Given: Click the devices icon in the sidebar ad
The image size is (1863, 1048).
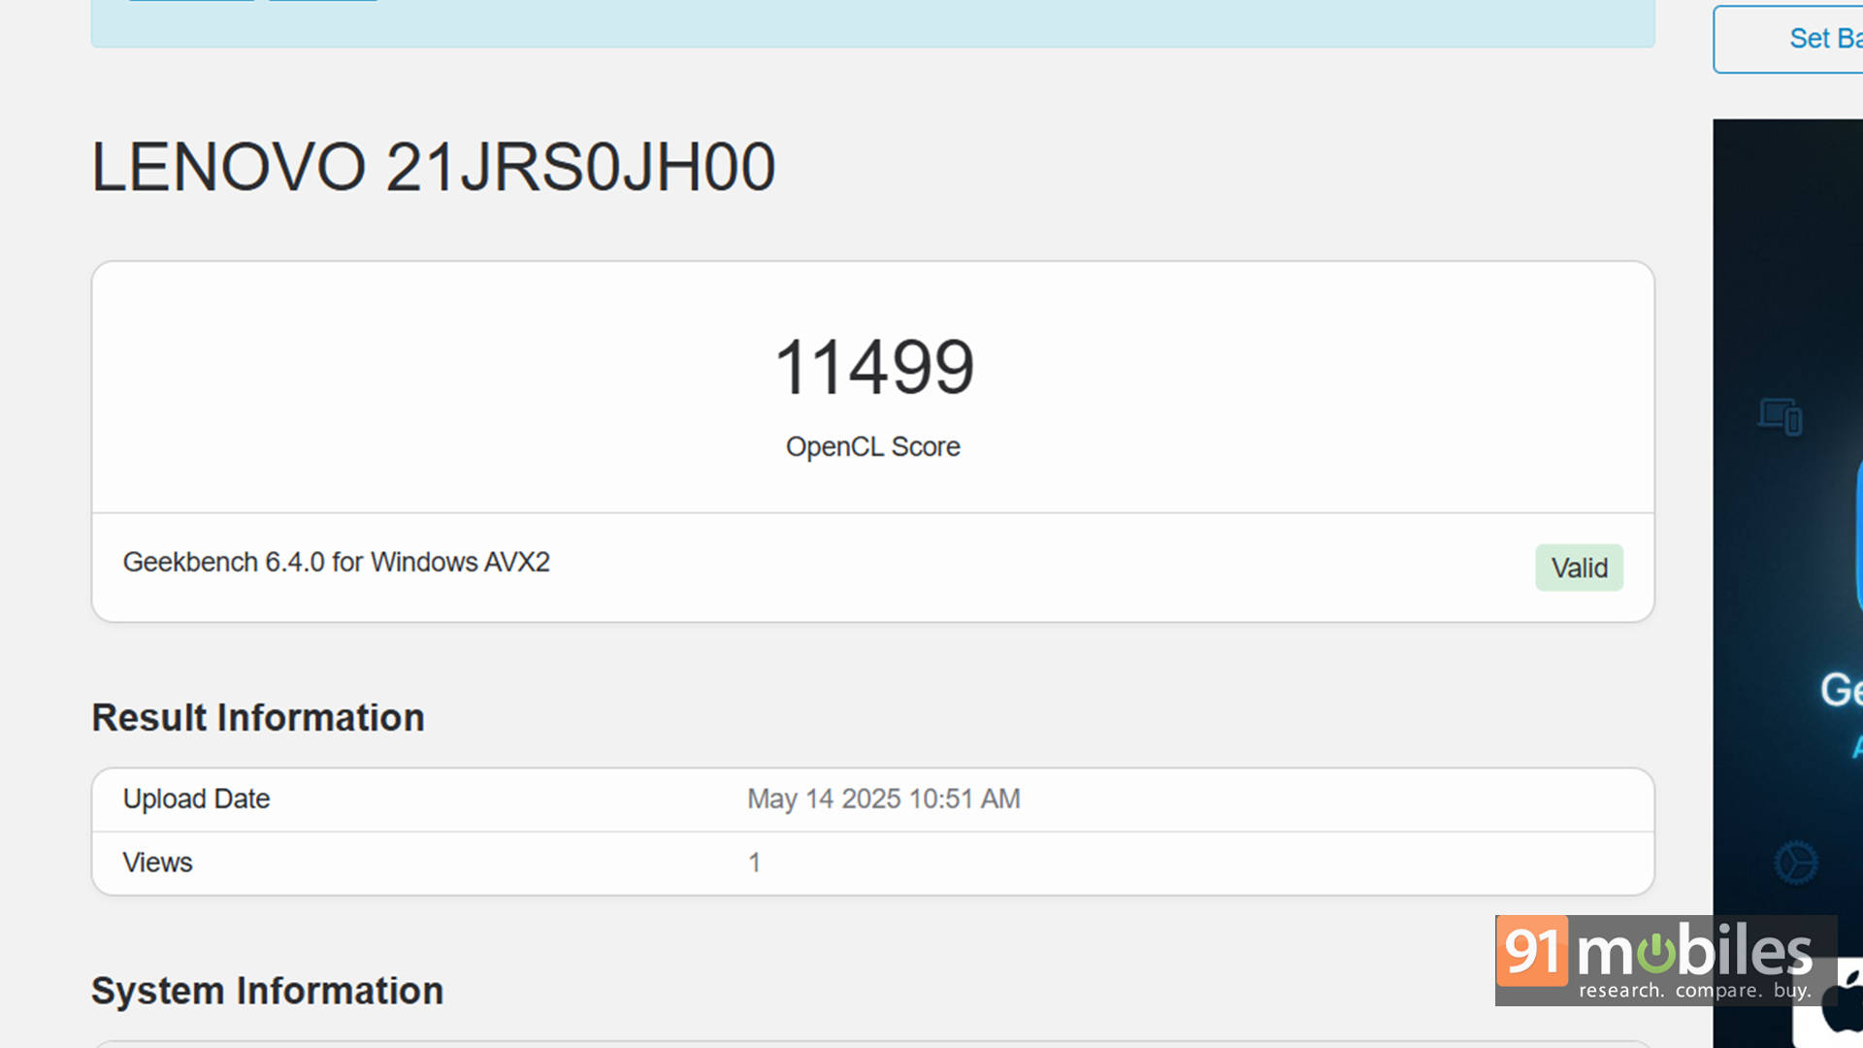Looking at the screenshot, I should click(x=1781, y=417).
